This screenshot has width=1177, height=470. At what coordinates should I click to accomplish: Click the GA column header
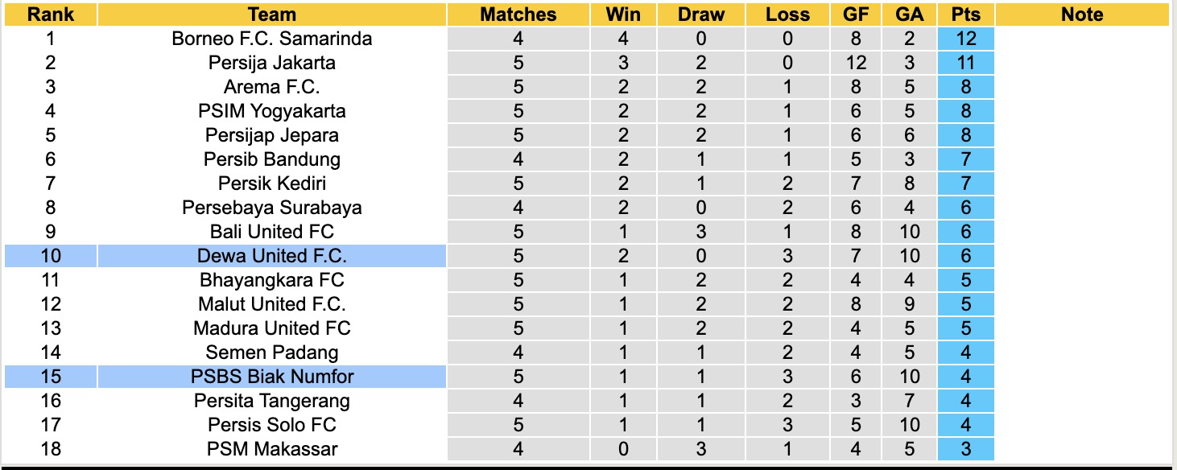pyautogui.click(x=909, y=14)
